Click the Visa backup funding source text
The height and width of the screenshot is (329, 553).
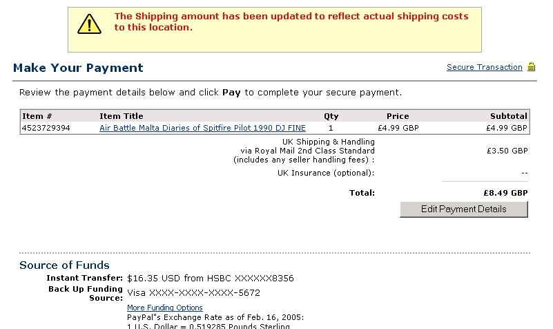point(193,292)
